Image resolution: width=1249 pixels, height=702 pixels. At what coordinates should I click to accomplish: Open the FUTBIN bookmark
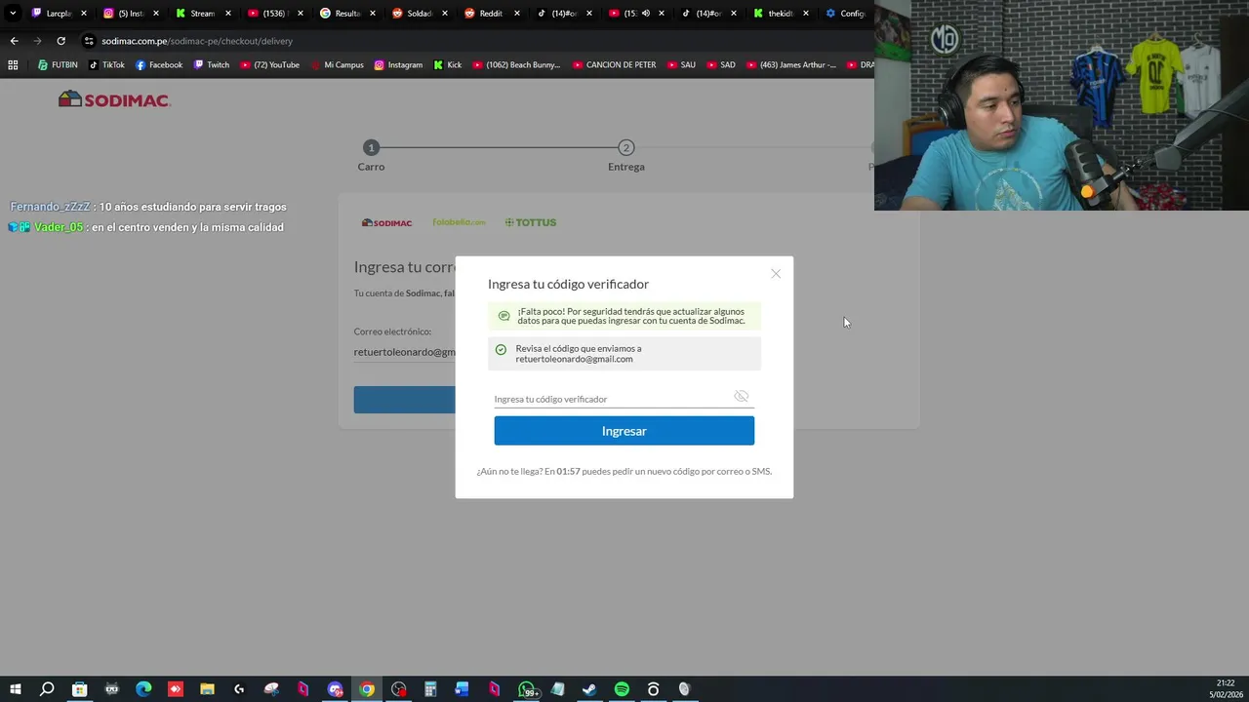(58, 65)
